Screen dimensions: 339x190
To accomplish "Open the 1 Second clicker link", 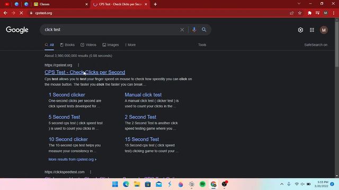I will point(67,95).
